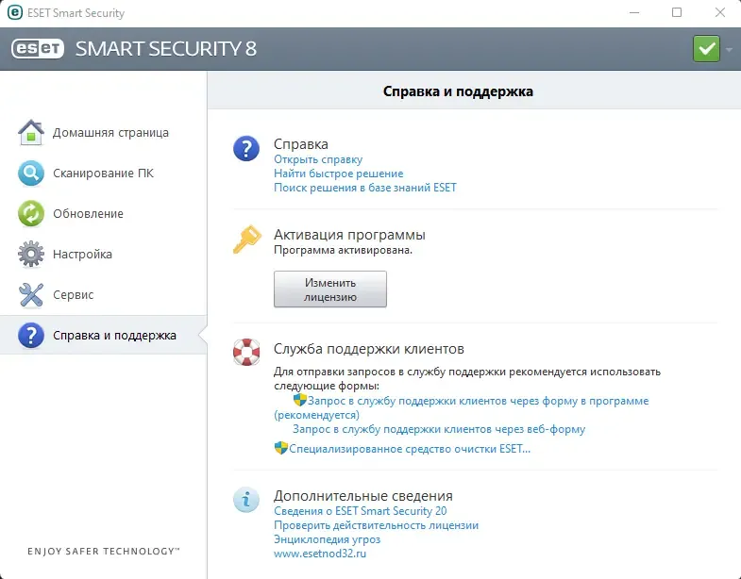The width and height of the screenshot is (741, 579).
Task: Visit the www.esetnod32.ru link
Action: point(319,554)
